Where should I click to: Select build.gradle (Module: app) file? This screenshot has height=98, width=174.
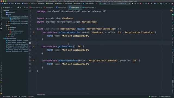pos(17,42)
